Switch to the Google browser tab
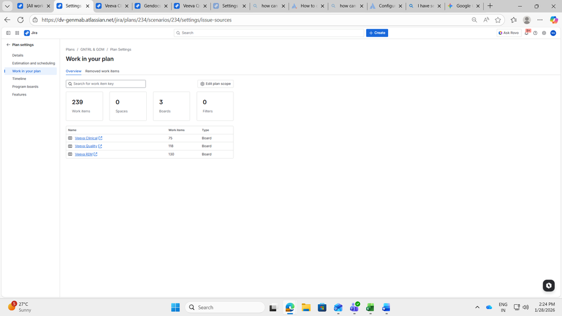The height and width of the screenshot is (316, 562). (x=464, y=6)
